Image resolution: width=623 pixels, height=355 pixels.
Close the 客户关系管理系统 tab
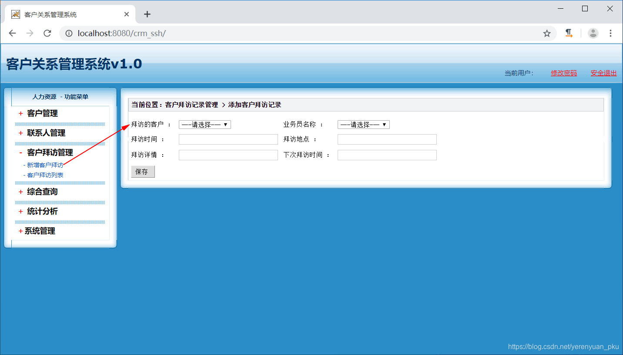click(x=127, y=14)
